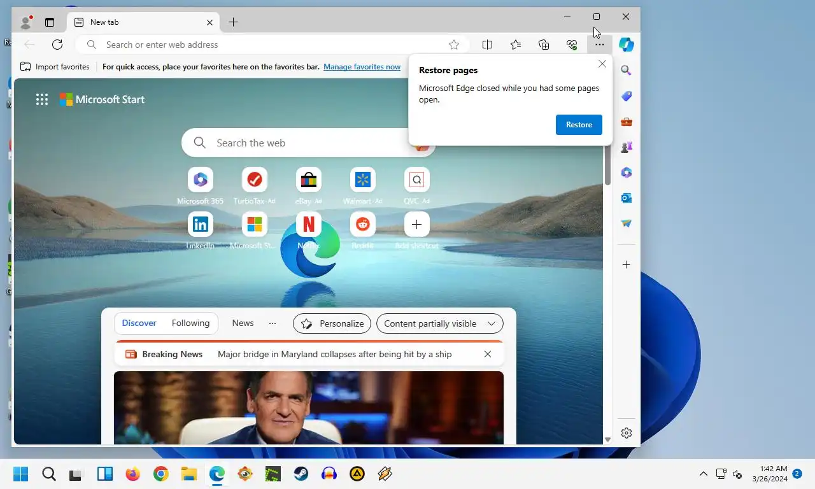Open Major bridge in Maryland collapses headline
The height and width of the screenshot is (489, 815).
335,354
